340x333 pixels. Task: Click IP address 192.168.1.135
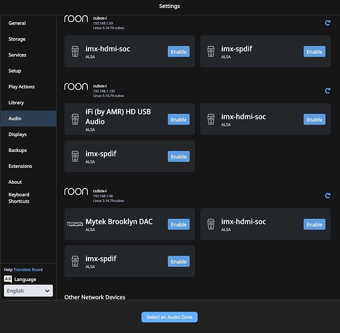coord(104,91)
